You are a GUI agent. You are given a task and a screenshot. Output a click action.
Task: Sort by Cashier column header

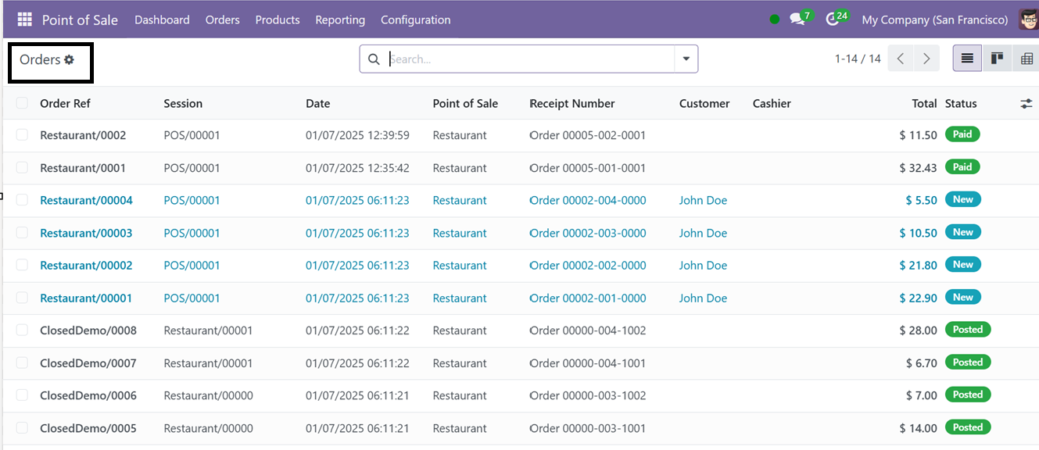[x=772, y=103]
